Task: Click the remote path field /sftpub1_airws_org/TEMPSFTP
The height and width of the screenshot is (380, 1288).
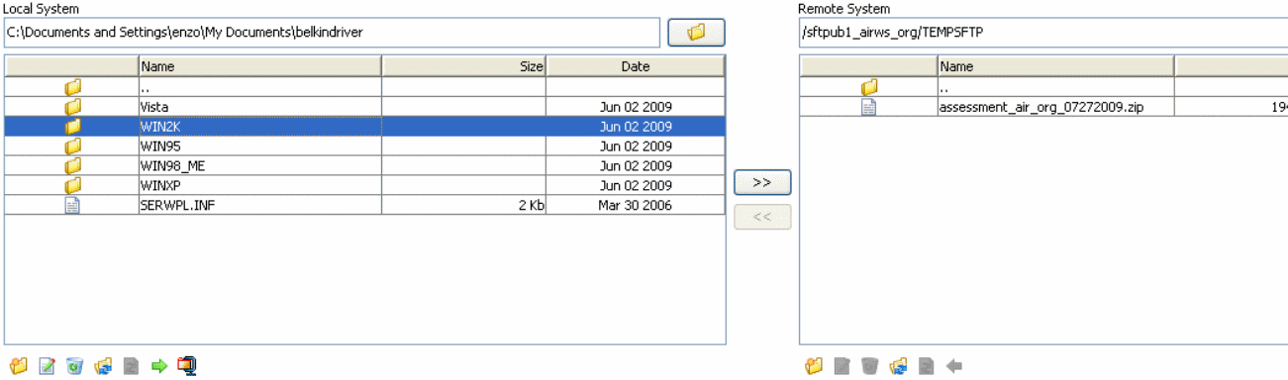Action: [x=1043, y=33]
